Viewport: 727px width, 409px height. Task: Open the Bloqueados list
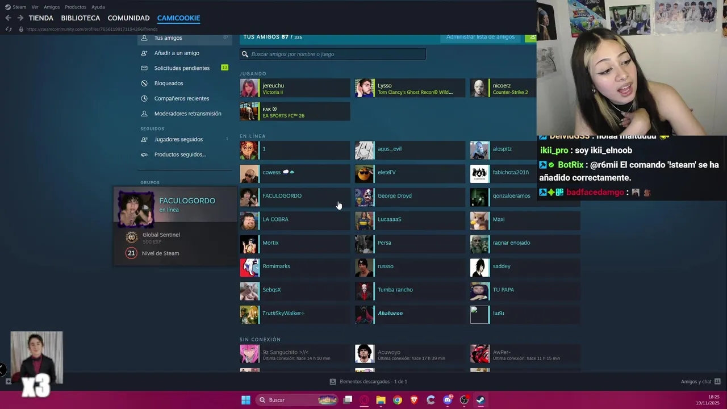point(185,83)
